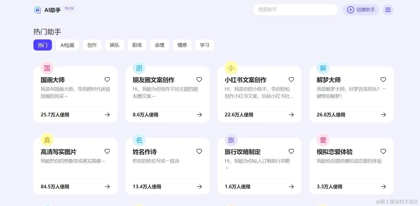Click the blue 解 avatar icon
Viewport: 420px width, 206px height.
pyautogui.click(x=323, y=68)
